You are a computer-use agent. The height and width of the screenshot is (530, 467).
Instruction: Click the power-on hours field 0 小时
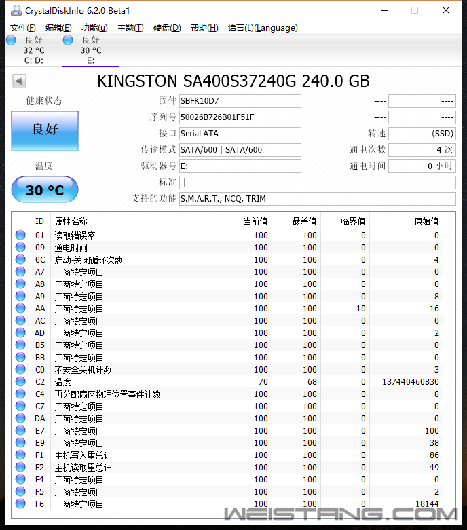click(422, 166)
